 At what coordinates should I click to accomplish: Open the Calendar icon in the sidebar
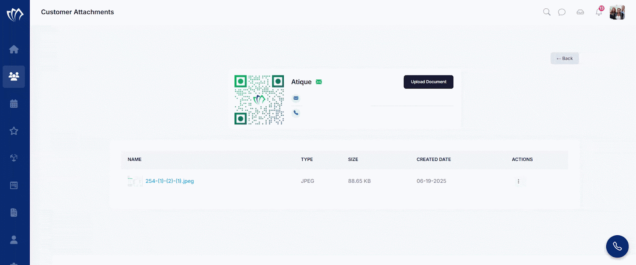point(14,104)
